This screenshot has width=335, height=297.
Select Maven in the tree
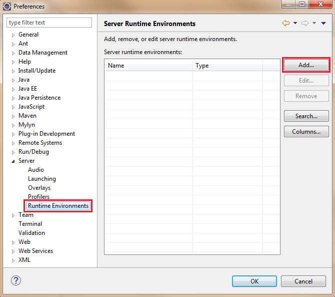click(27, 116)
